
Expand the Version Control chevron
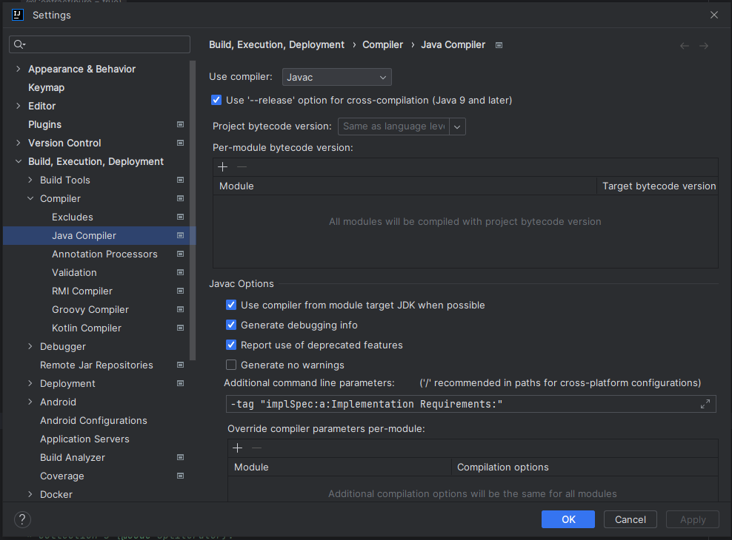[19, 143]
